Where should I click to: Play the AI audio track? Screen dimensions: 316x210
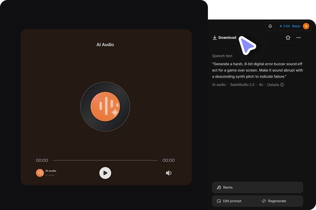pos(105,173)
